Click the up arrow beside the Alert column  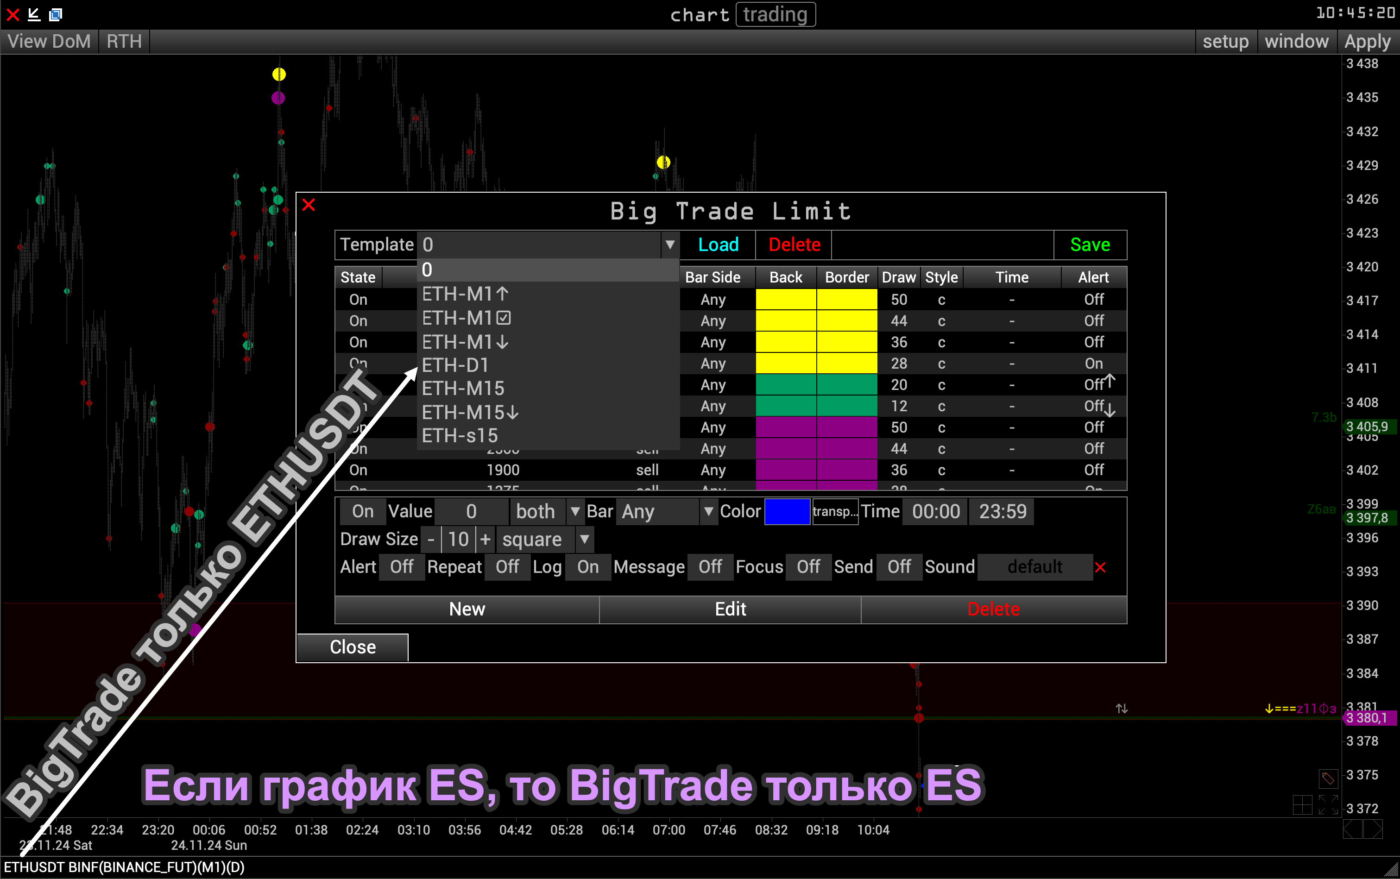pyautogui.click(x=1110, y=381)
